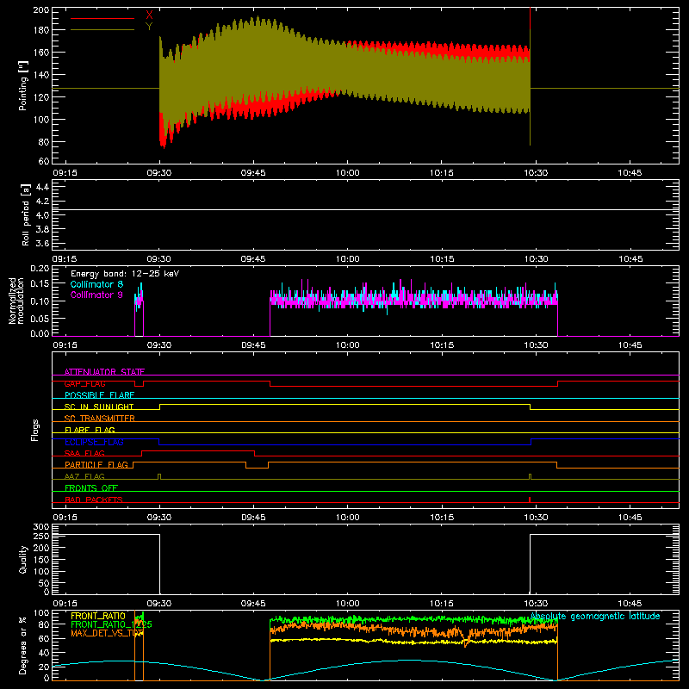This screenshot has width=689, height=689.
Task: Click the 0.05 value on the modulation axis
Action: point(40,318)
